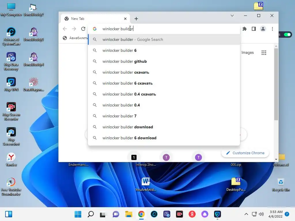Select suggestion winlocker builder 6 скачать
The height and width of the screenshot is (221, 295).
pyautogui.click(x=164, y=83)
